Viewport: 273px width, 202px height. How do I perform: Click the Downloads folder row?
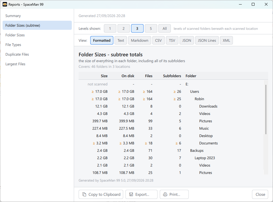click(171, 106)
